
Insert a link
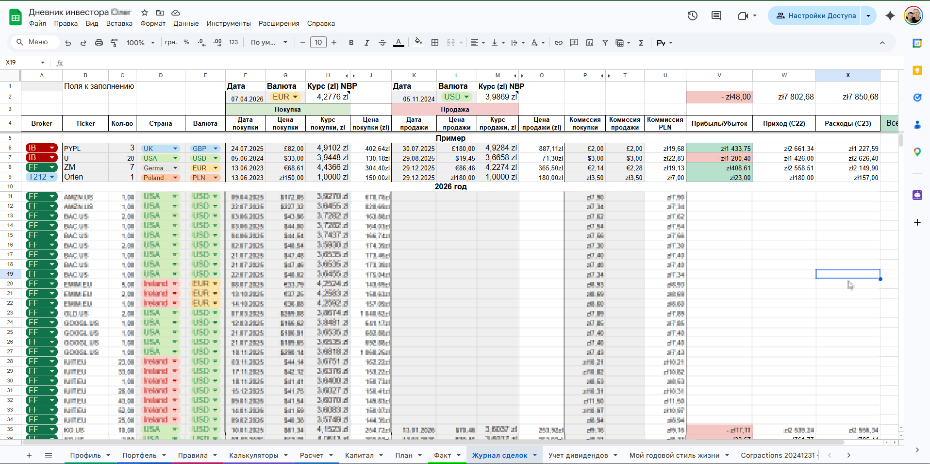[559, 43]
